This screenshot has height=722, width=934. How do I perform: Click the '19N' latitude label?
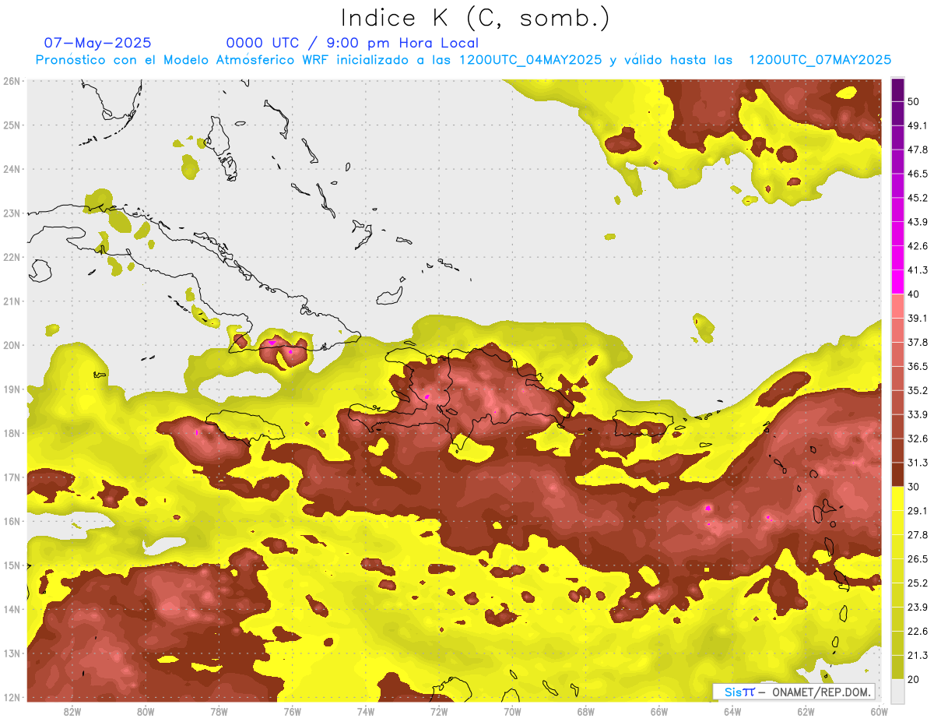click(12, 389)
